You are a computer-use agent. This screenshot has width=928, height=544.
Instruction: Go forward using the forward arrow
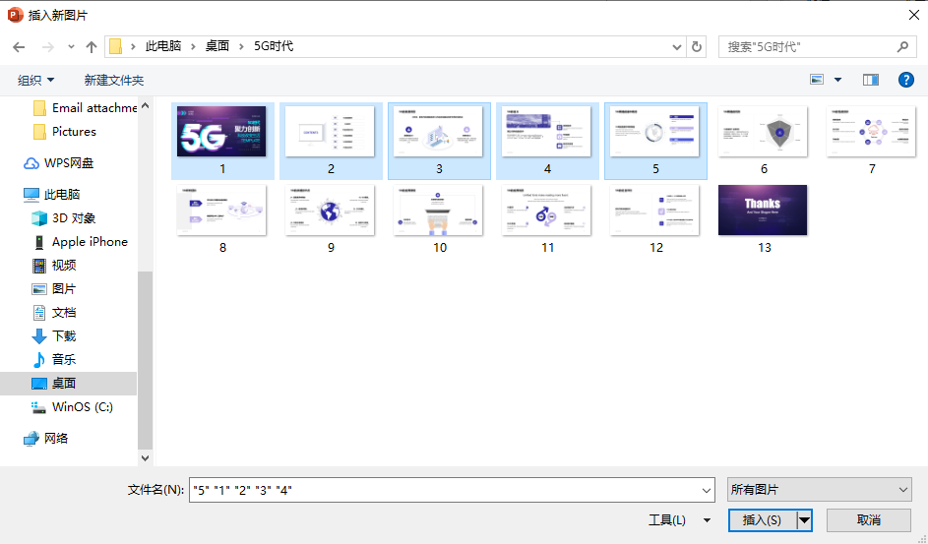pyautogui.click(x=48, y=46)
